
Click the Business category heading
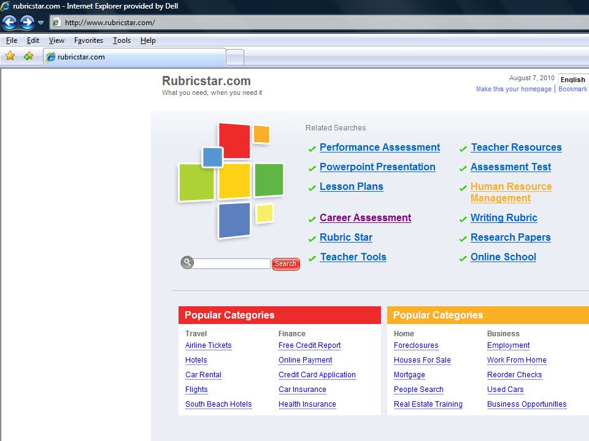pos(503,333)
